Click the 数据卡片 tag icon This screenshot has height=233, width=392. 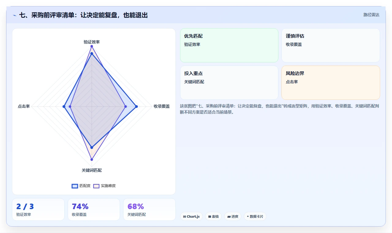pyautogui.click(x=248, y=216)
